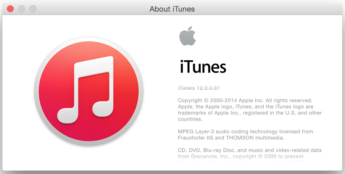Click the large "iTunes" heading
The image size is (345, 174).
click(203, 67)
